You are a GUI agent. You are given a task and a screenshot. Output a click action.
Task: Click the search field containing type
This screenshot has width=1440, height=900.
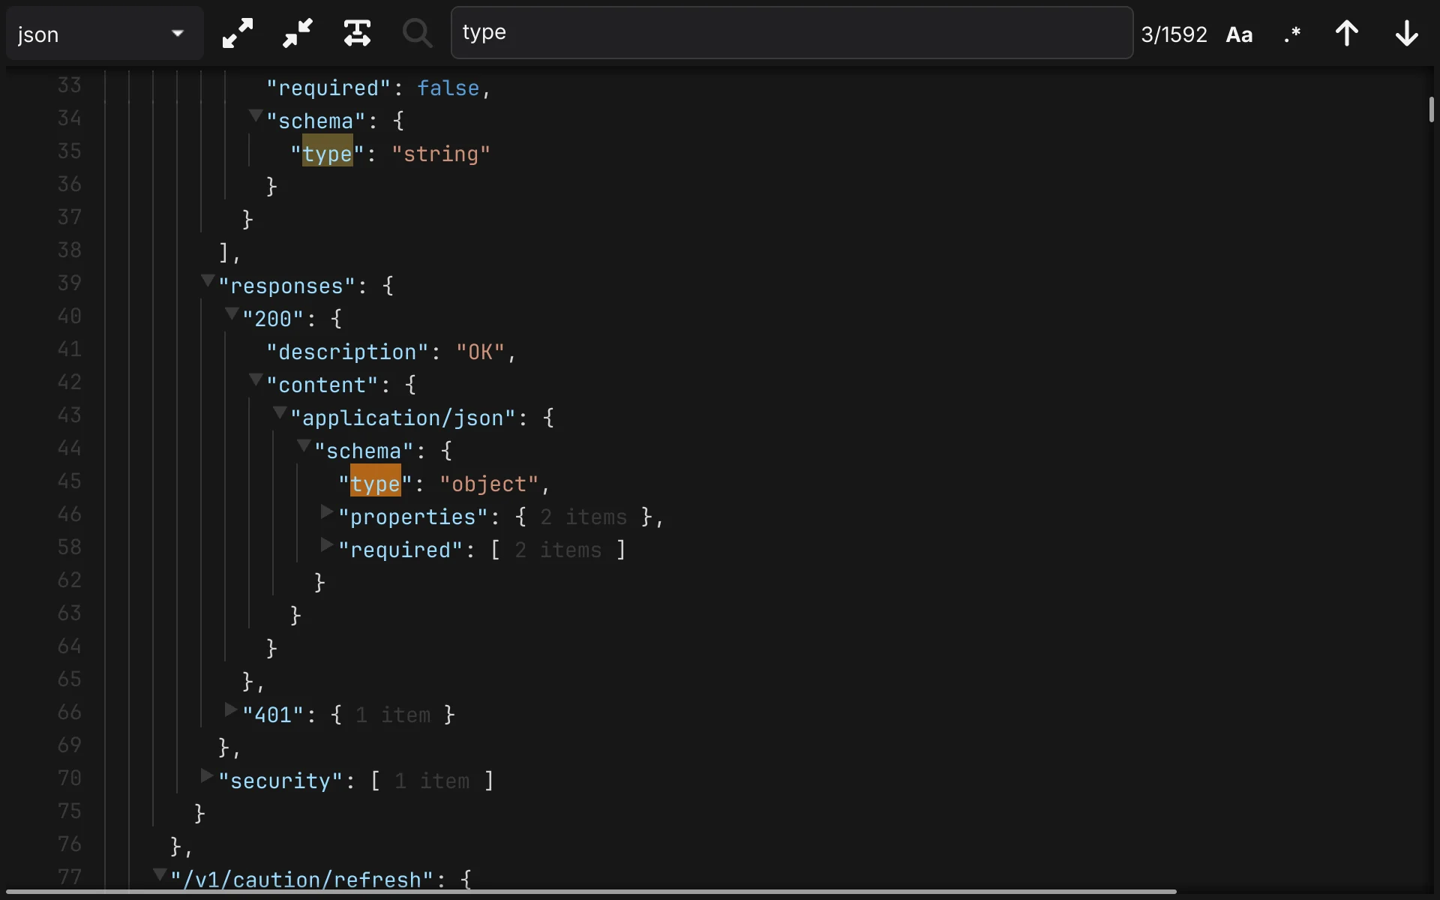[791, 33]
